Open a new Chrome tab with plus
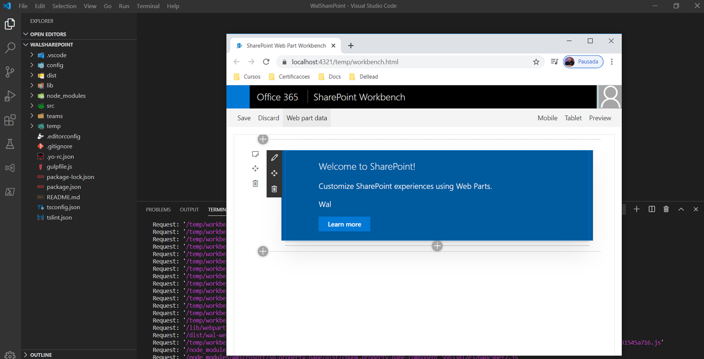The height and width of the screenshot is (359, 704). click(x=351, y=45)
